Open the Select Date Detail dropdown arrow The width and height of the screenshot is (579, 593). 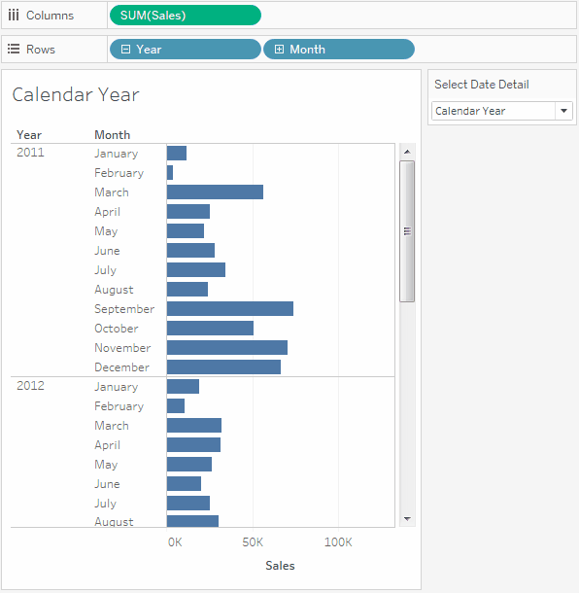pos(563,111)
